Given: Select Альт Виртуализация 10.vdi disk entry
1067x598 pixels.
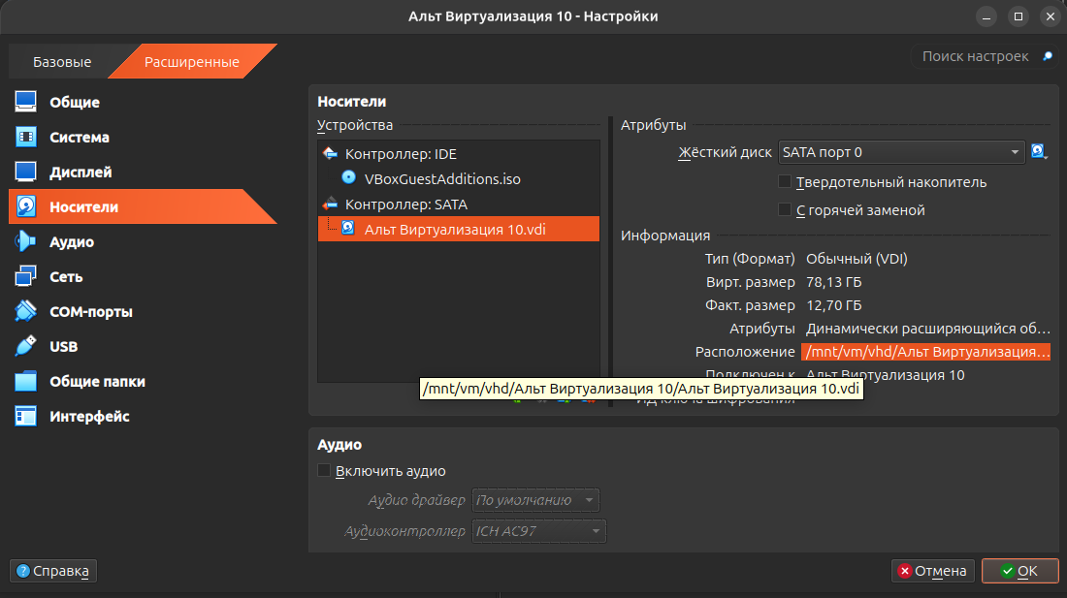Looking at the screenshot, I should (459, 229).
